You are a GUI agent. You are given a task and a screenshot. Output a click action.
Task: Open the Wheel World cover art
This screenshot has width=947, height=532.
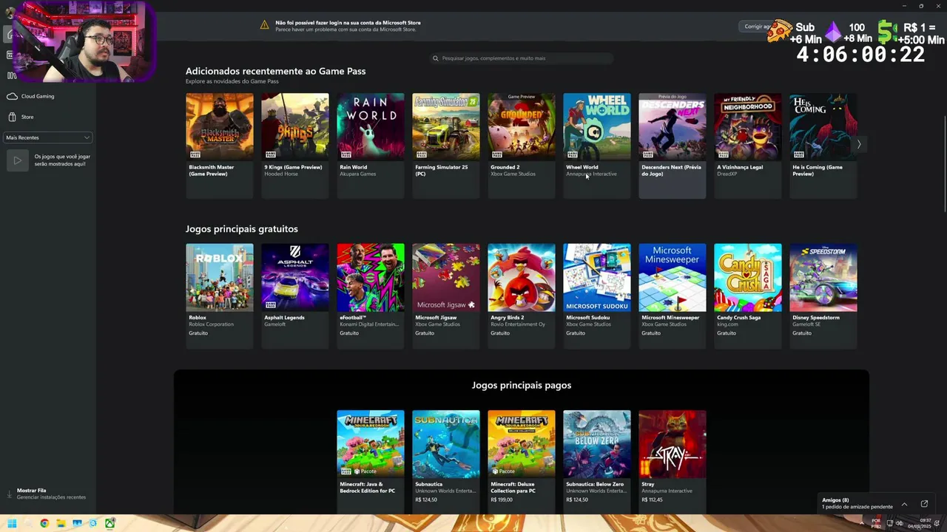(x=596, y=126)
